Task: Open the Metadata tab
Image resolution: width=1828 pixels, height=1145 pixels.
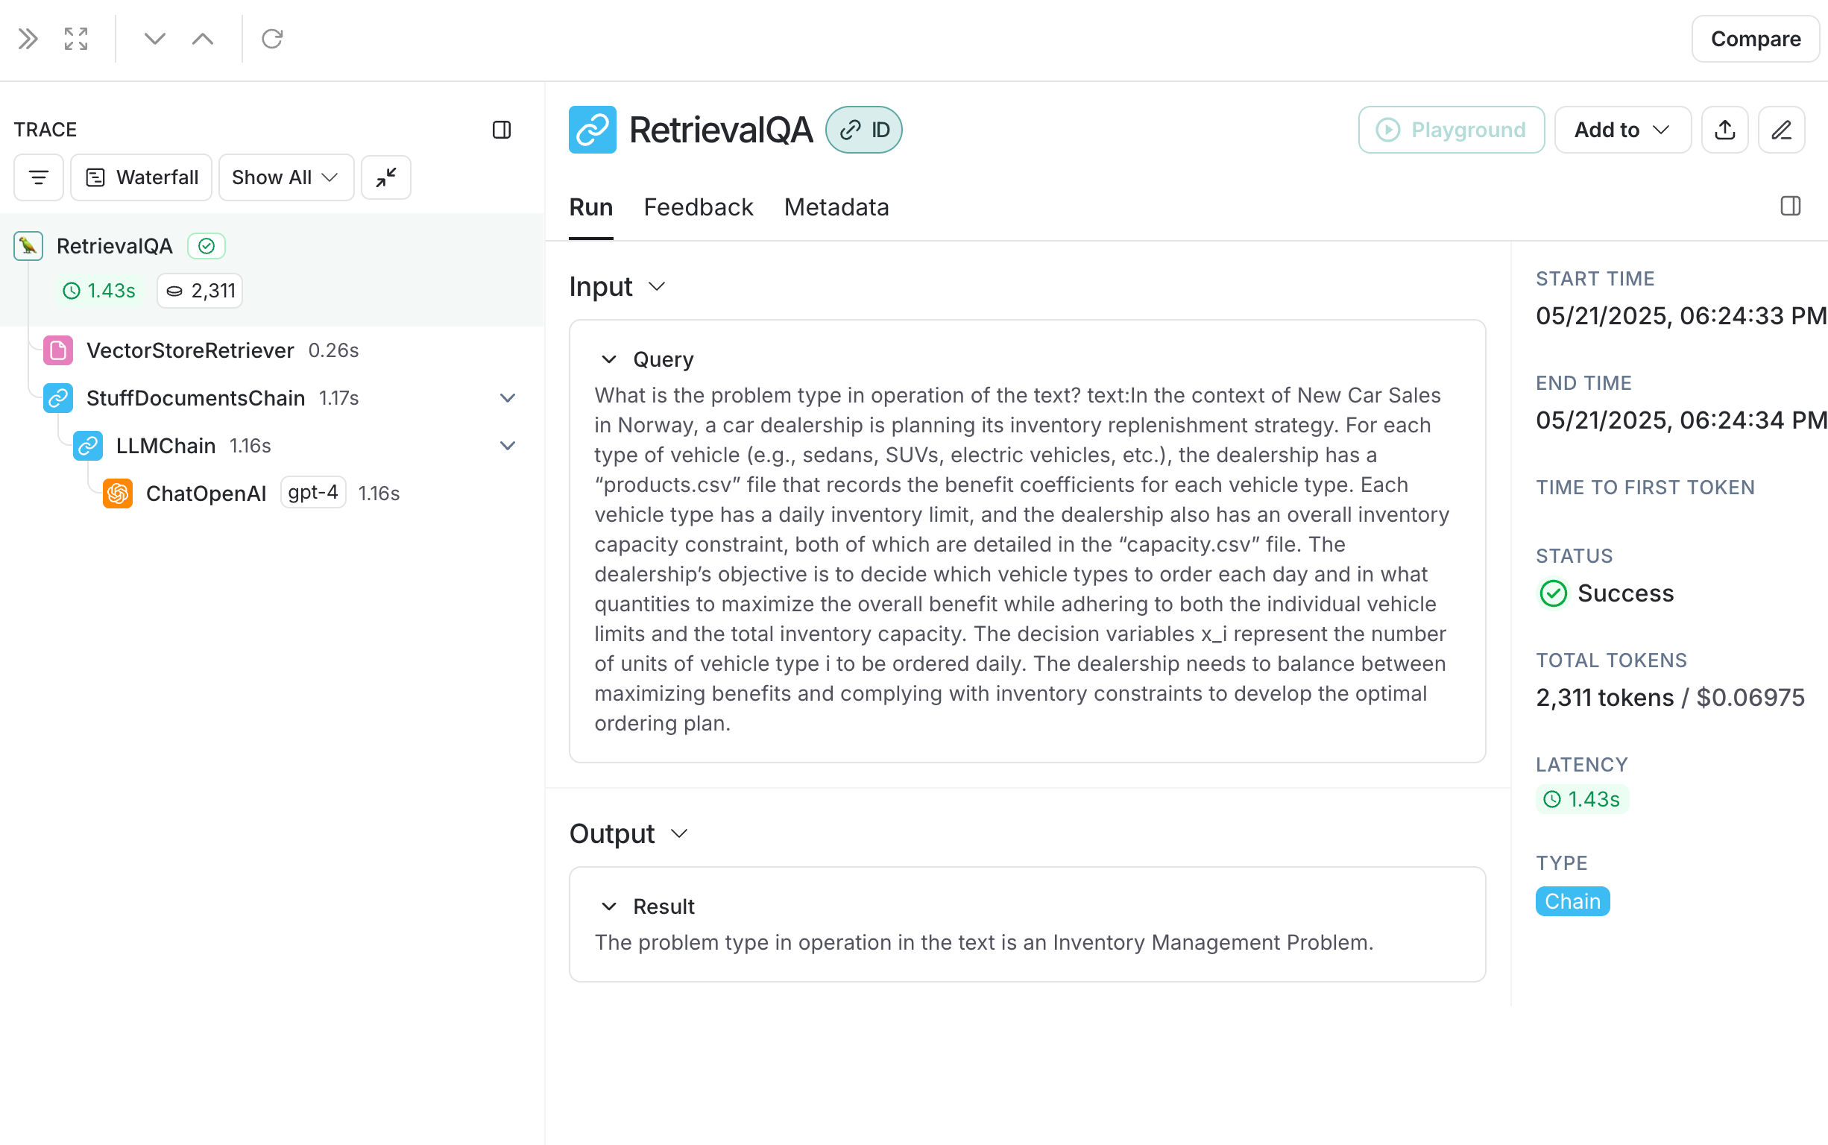Action: point(836,207)
